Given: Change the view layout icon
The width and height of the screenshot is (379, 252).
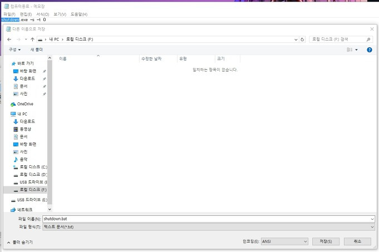Looking at the screenshot, I should [x=350, y=50].
